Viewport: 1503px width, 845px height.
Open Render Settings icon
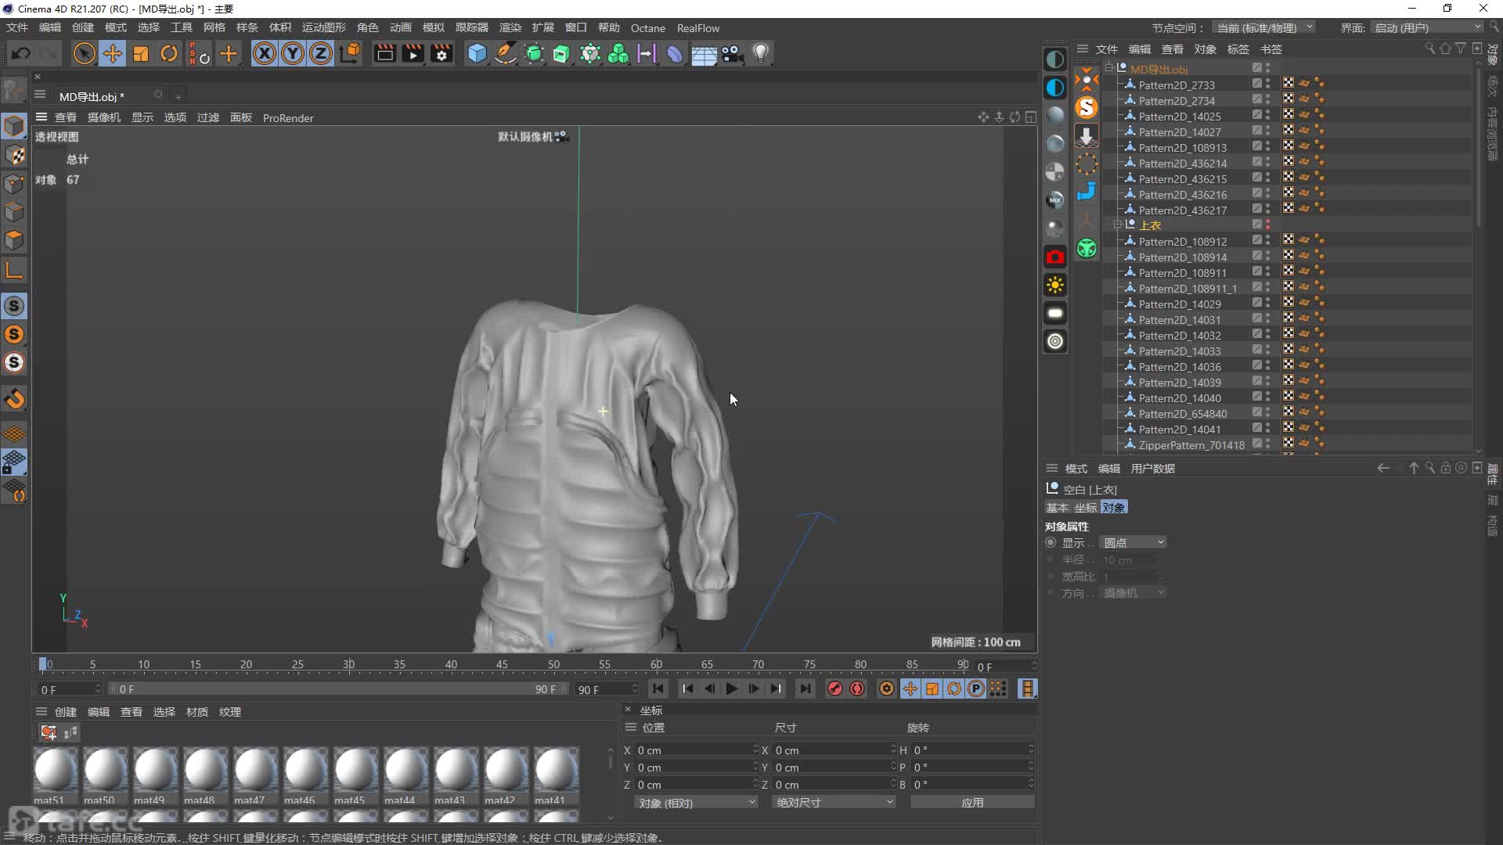(442, 53)
